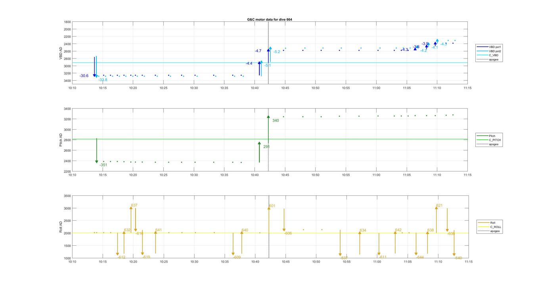This screenshot has width=555, height=290.
Task: Click '11:15' time tick under the Roll plot
Action: coord(468,262)
